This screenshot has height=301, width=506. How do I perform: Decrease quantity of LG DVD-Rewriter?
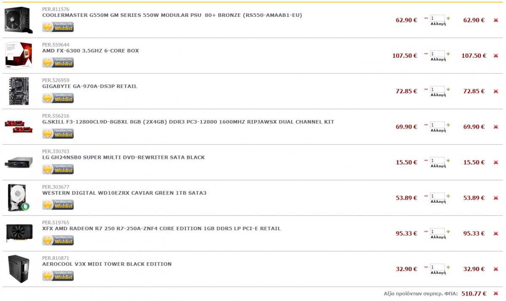[x=426, y=160]
